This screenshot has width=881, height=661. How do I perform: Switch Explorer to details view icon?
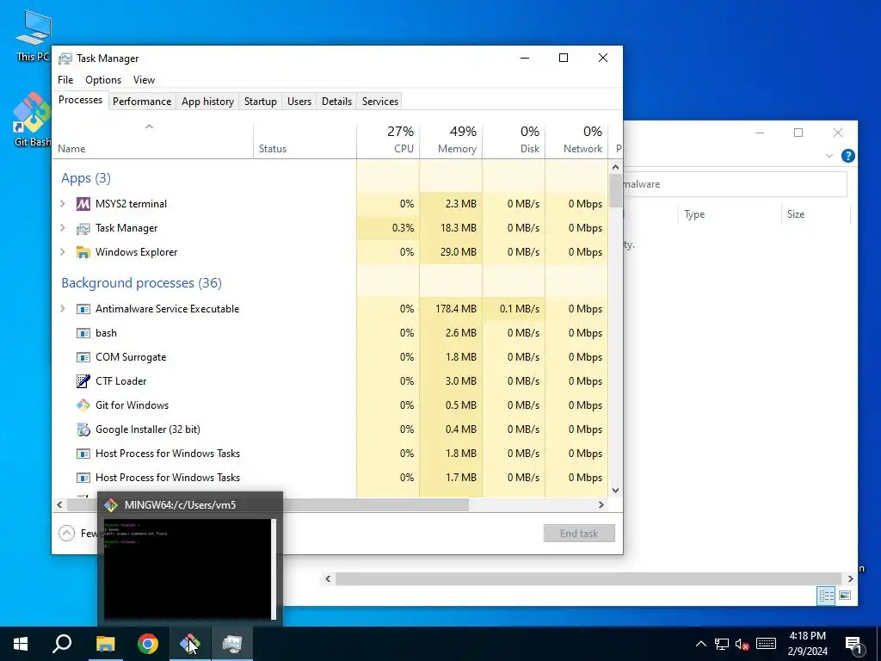[827, 596]
